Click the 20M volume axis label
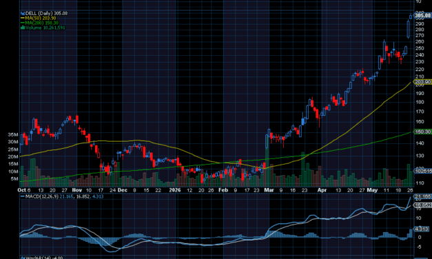Screen dimensions: 432x259 click(13, 156)
